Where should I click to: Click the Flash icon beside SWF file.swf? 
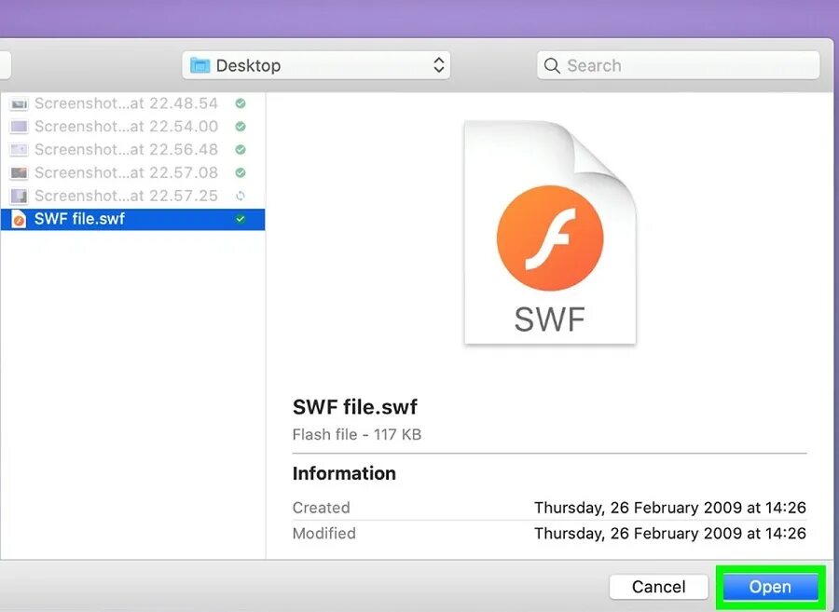(19, 219)
